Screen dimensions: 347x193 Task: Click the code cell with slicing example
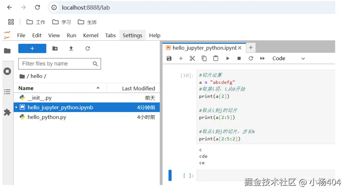click(x=266, y=107)
